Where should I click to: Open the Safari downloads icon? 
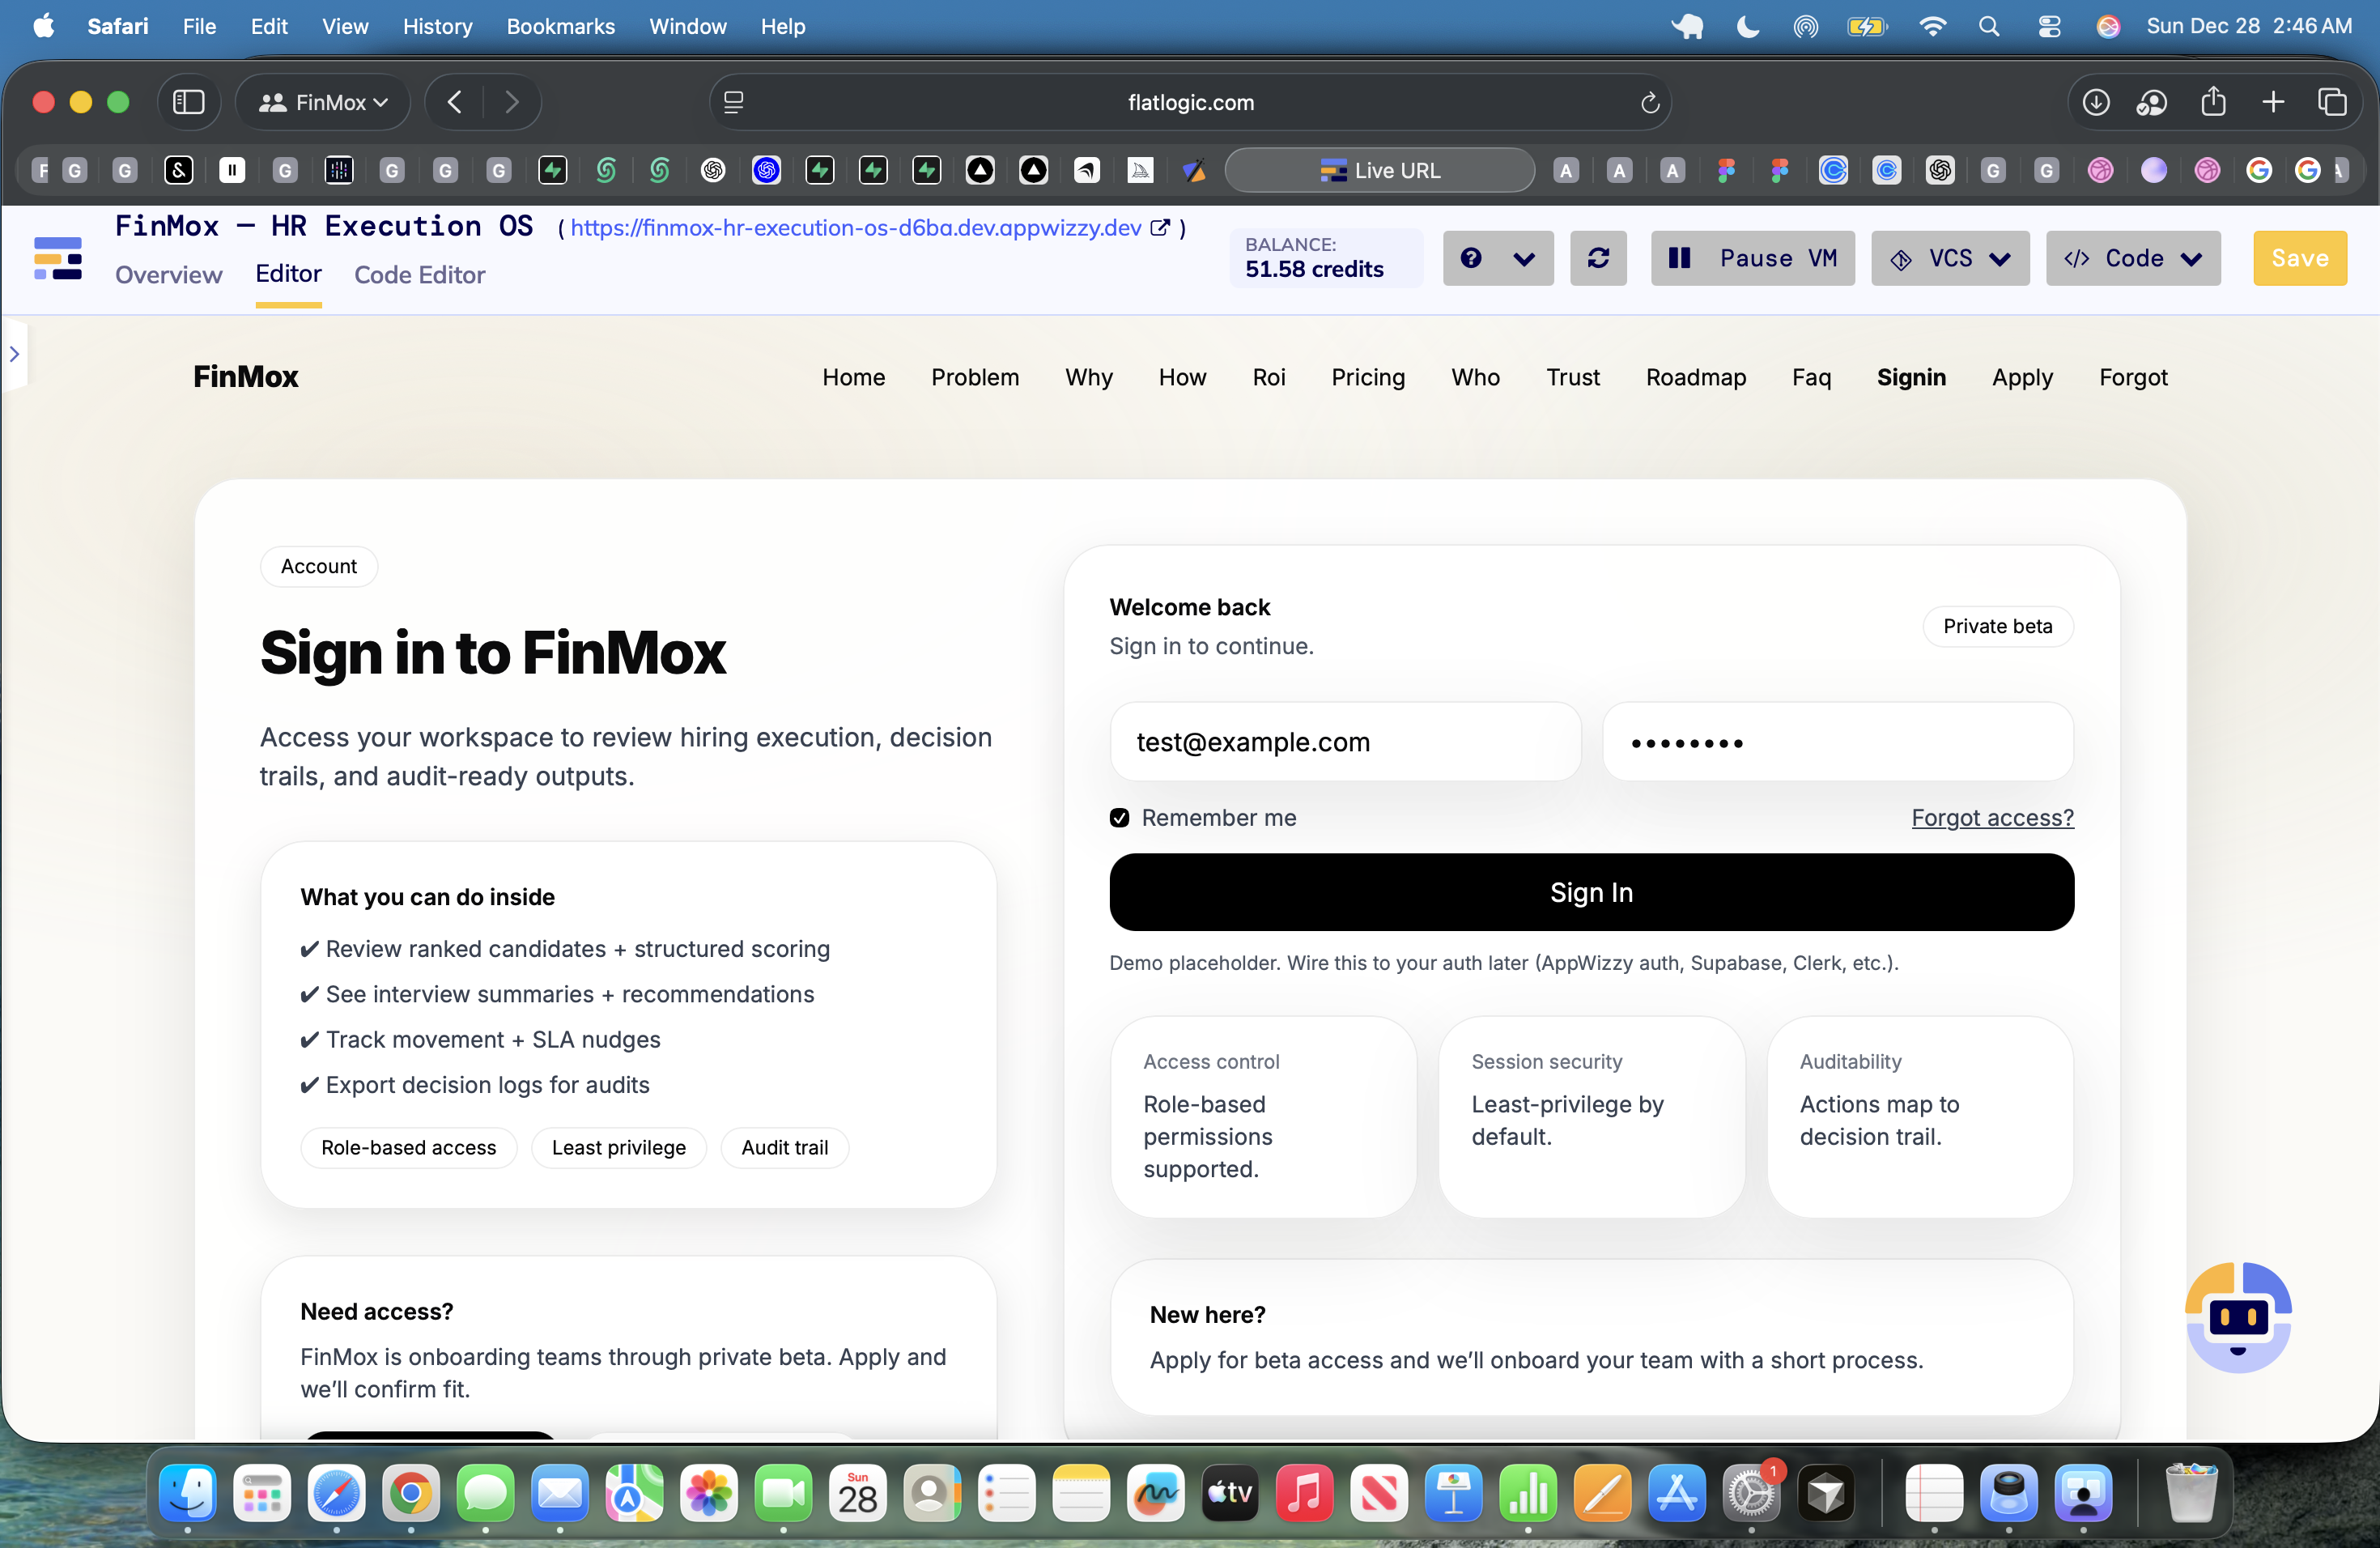coord(2095,102)
